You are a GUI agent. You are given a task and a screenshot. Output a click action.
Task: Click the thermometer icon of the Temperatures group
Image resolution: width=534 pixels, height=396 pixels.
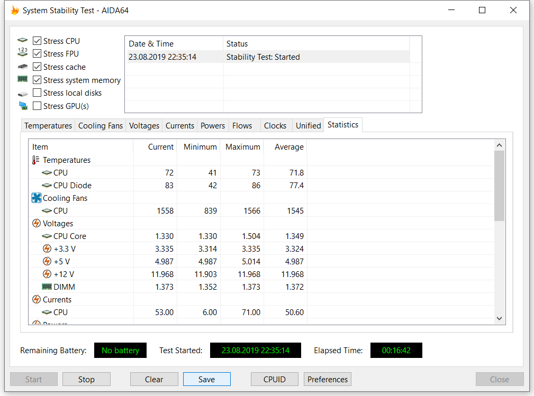[x=35, y=160]
